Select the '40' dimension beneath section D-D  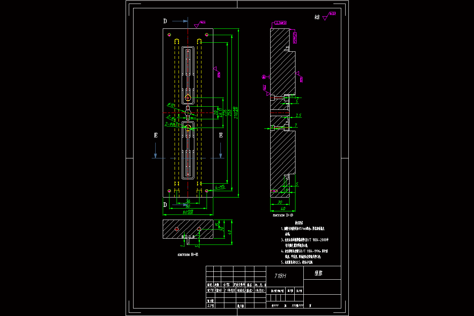coord(283,209)
